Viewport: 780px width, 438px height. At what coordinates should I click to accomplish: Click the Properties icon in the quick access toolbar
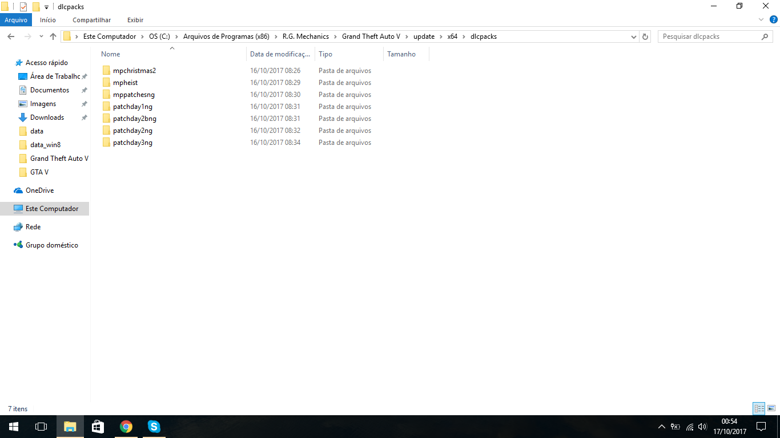(x=23, y=7)
